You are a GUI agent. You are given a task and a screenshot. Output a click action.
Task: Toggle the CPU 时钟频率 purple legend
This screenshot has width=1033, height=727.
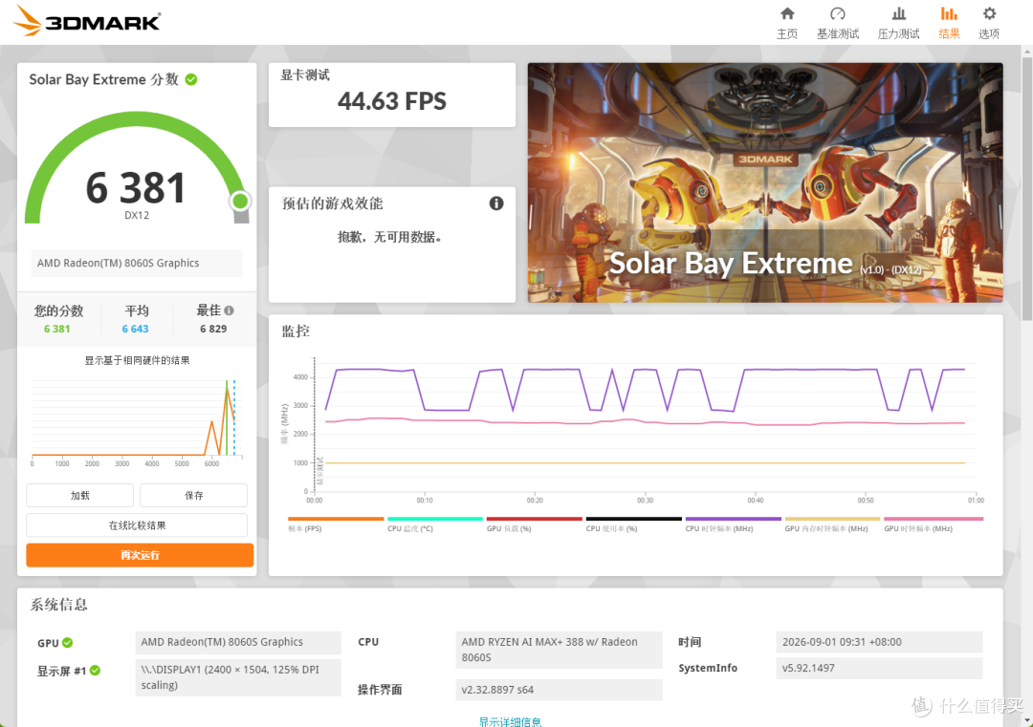(x=734, y=524)
